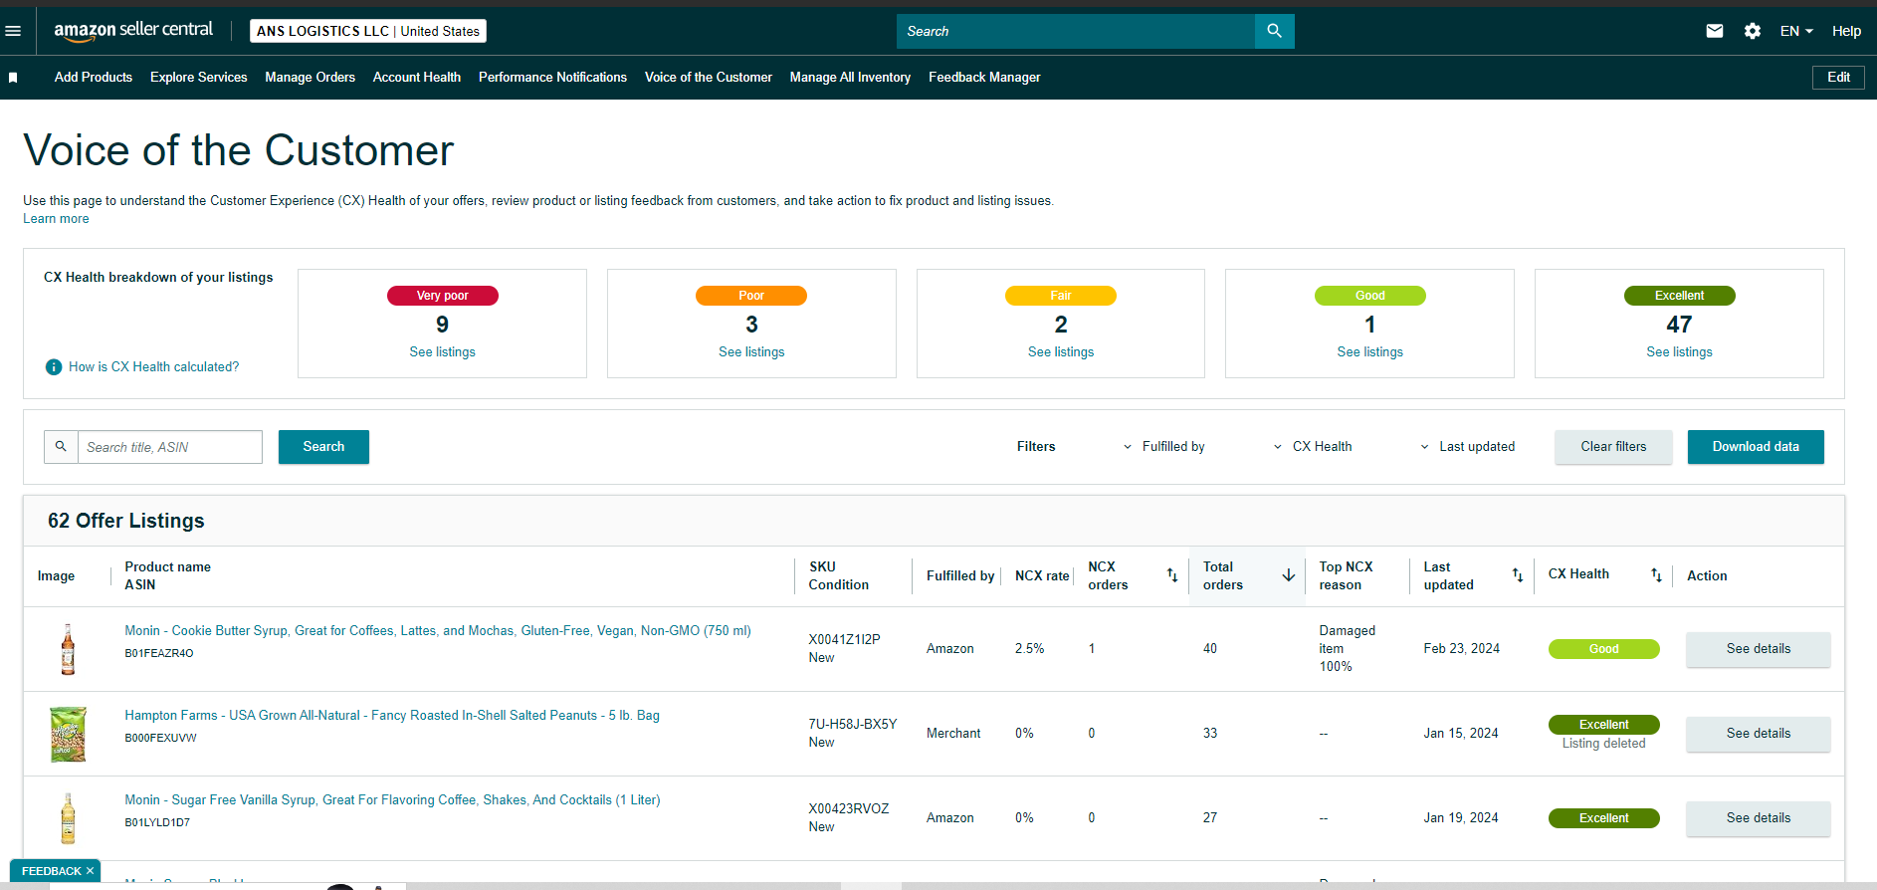Screen dimensions: 1877x890
Task: Click the Good CX Health pill in first row
Action: click(x=1603, y=649)
